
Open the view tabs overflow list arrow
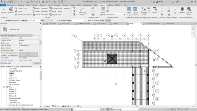196,24
